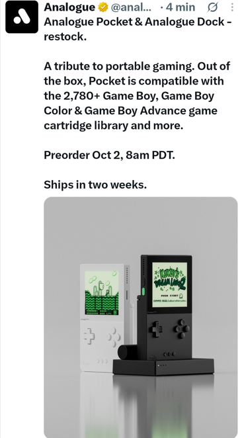
Task: Click the 'Ships in two weeks.' line
Action: 95,185
